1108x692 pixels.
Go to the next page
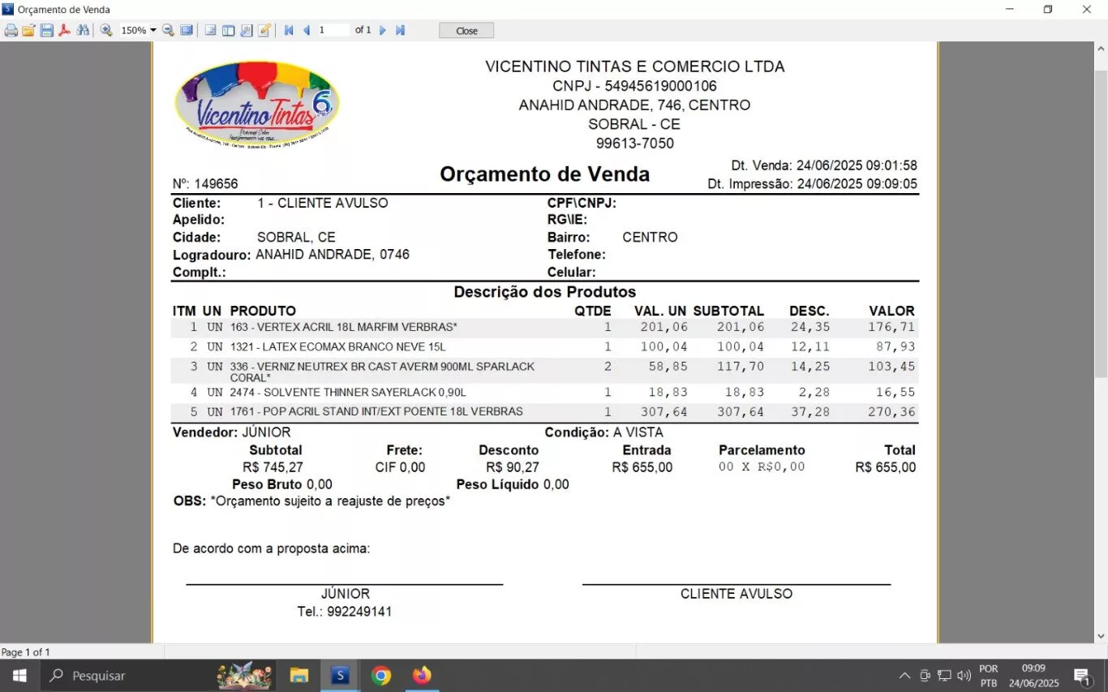click(x=383, y=31)
